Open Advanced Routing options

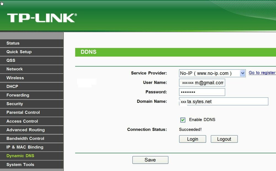(x=25, y=130)
